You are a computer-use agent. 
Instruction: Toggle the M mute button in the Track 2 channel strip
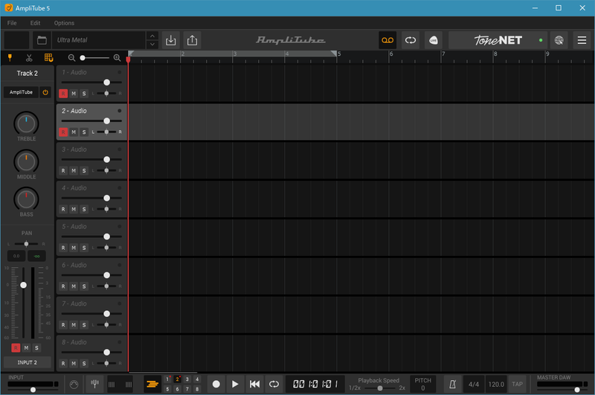click(26, 347)
